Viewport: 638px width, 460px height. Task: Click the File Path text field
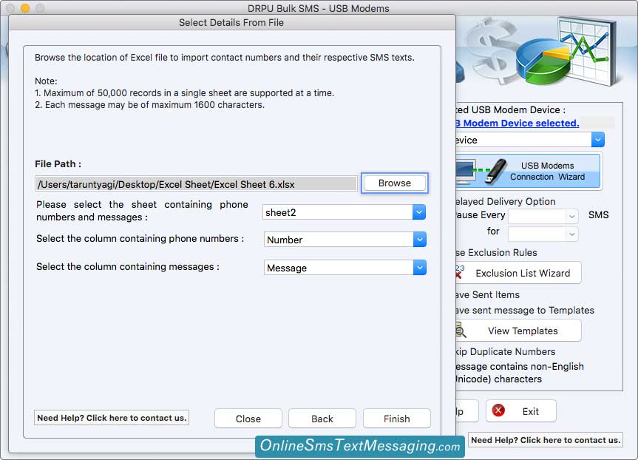(196, 184)
